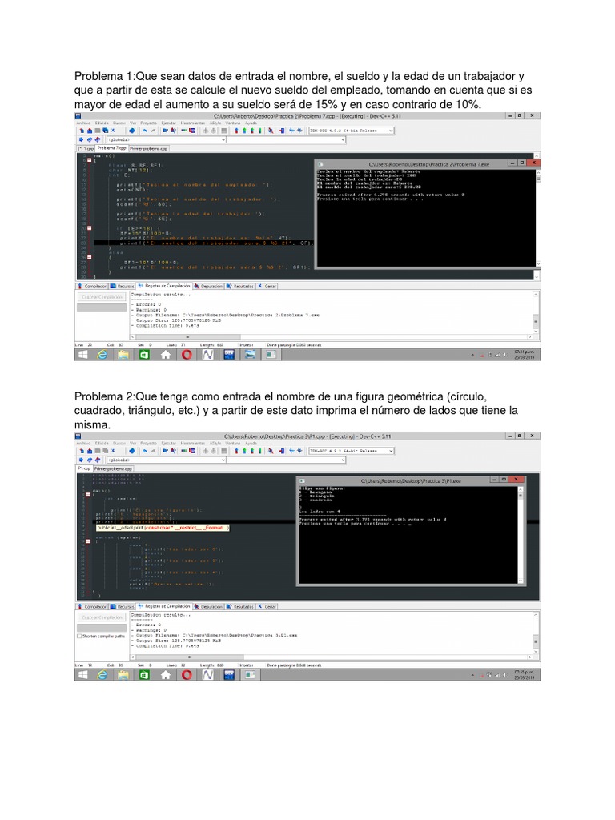The width and height of the screenshot is (615, 820).
Task: Click 'Done parsing' status text in P1.cpp window
Action: [x=295, y=665]
